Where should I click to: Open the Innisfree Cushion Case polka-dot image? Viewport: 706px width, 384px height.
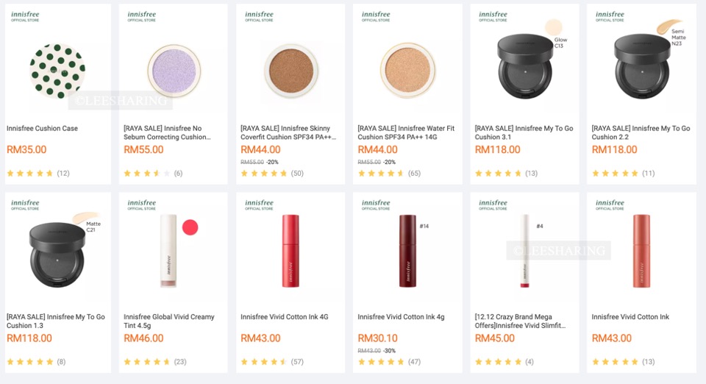tap(57, 71)
